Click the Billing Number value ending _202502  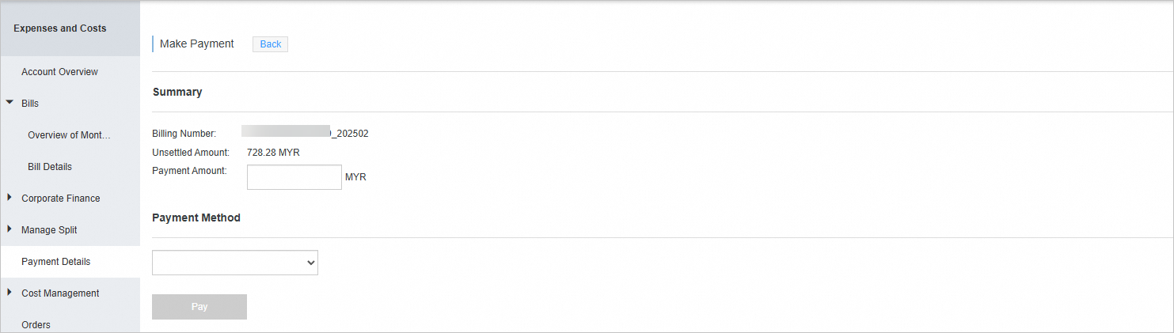(x=305, y=133)
